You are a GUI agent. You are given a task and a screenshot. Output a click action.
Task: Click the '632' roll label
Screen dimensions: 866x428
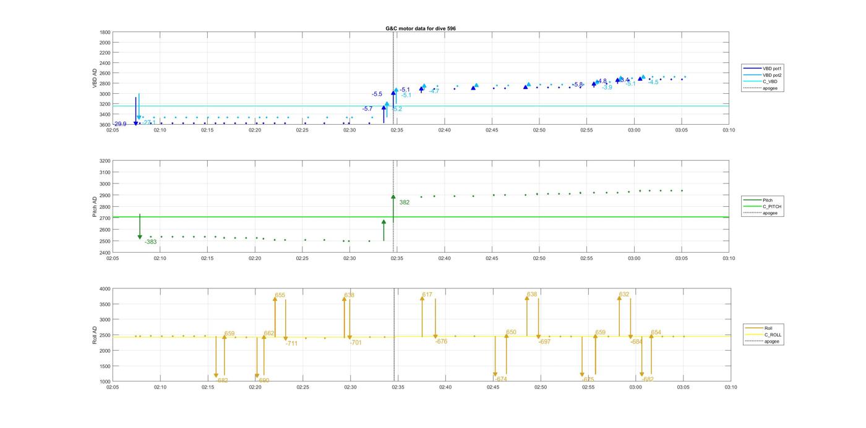coord(624,295)
